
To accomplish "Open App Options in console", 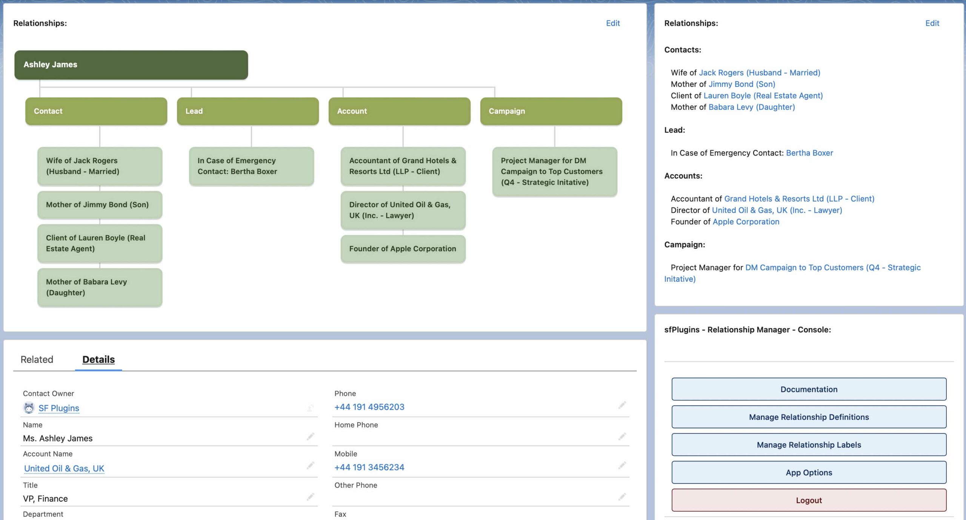I will point(809,472).
